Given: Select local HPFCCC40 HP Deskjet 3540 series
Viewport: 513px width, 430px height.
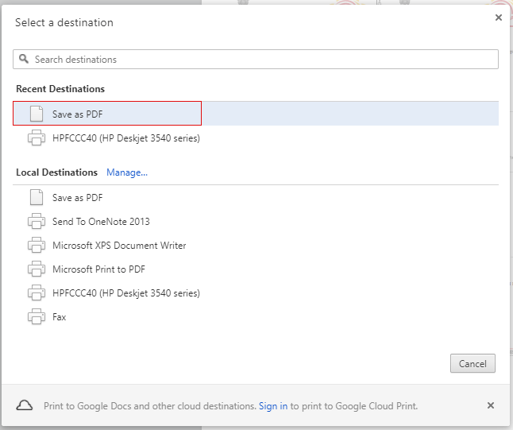Looking at the screenshot, I should (x=125, y=293).
